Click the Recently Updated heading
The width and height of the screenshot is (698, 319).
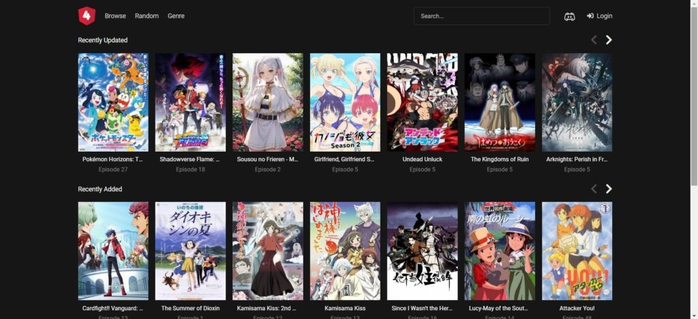click(x=103, y=40)
